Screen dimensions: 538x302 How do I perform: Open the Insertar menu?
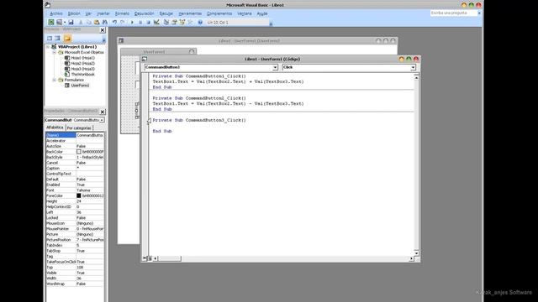coord(103,13)
